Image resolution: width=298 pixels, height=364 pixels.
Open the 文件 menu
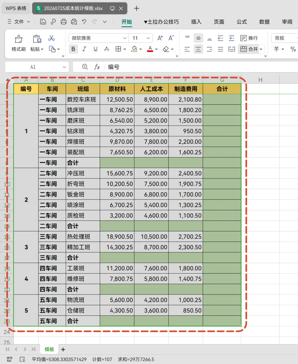point(19,22)
